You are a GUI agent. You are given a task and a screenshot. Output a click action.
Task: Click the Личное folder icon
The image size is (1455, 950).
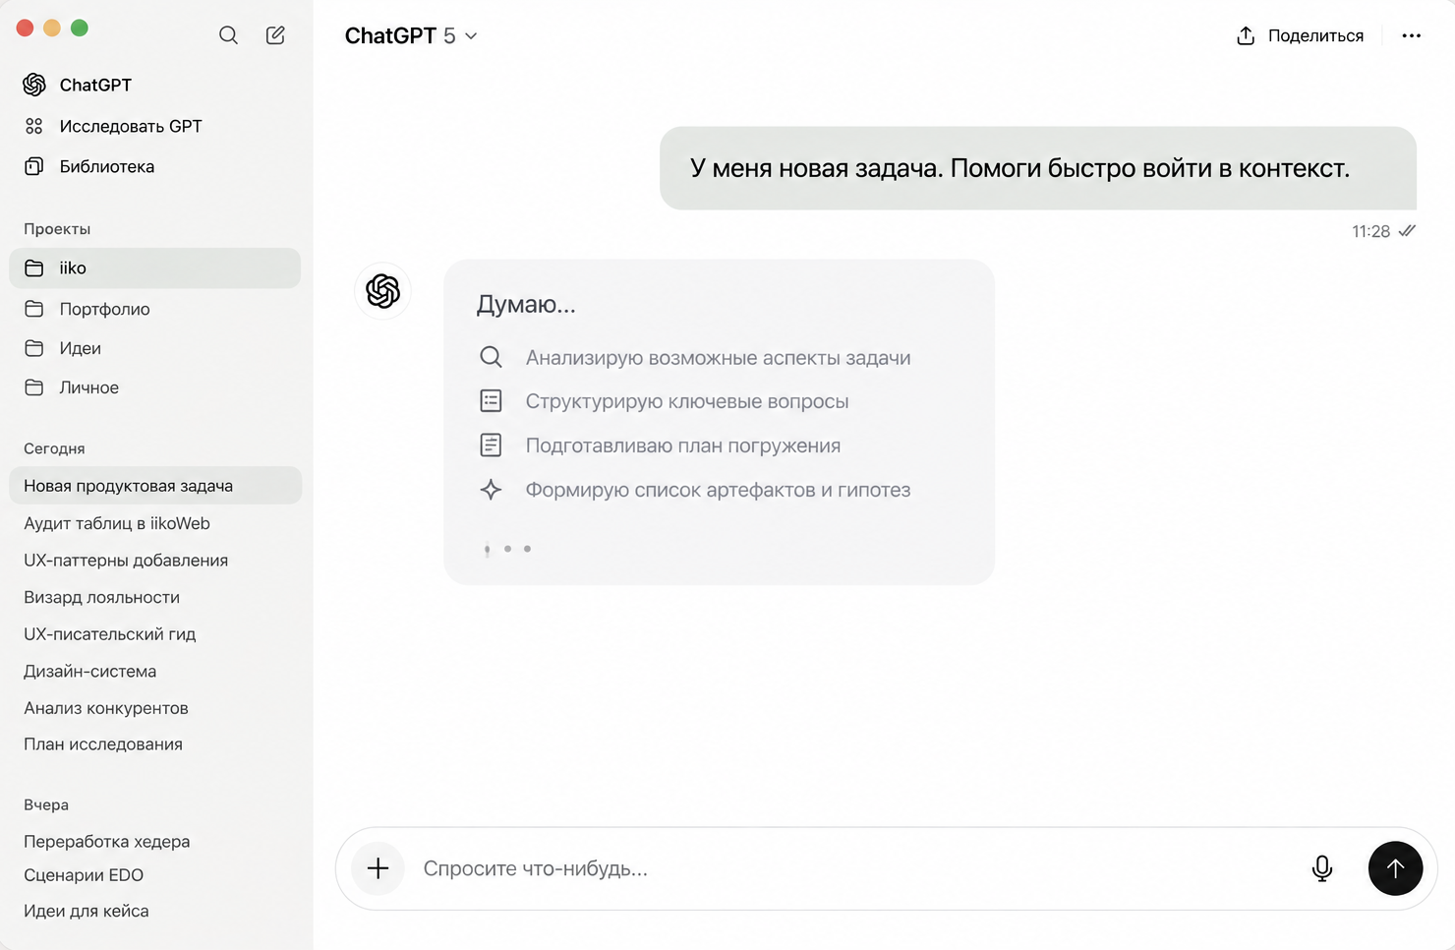34,387
